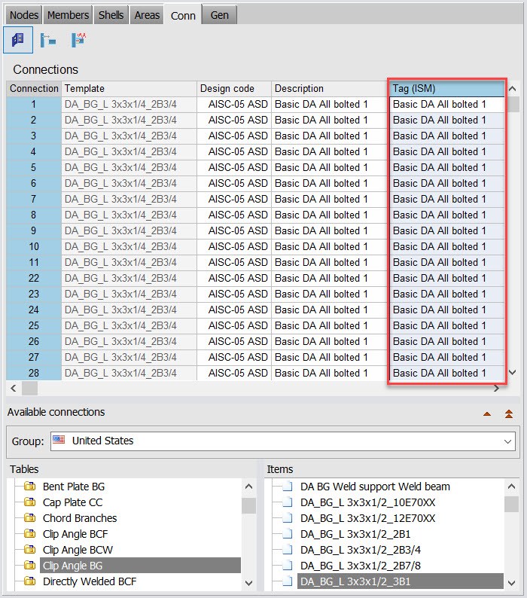Screen dimensions: 527x598
Task: Collapse all using double up arrow icon
Action: (x=509, y=413)
